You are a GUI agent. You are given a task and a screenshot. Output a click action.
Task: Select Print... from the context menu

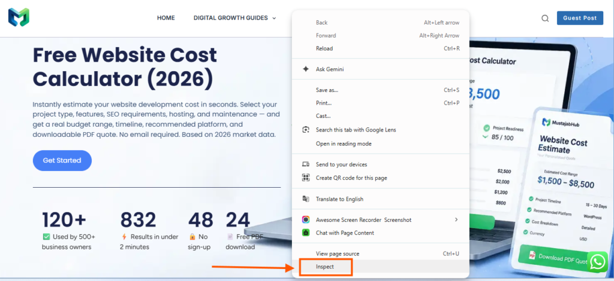coord(381,103)
